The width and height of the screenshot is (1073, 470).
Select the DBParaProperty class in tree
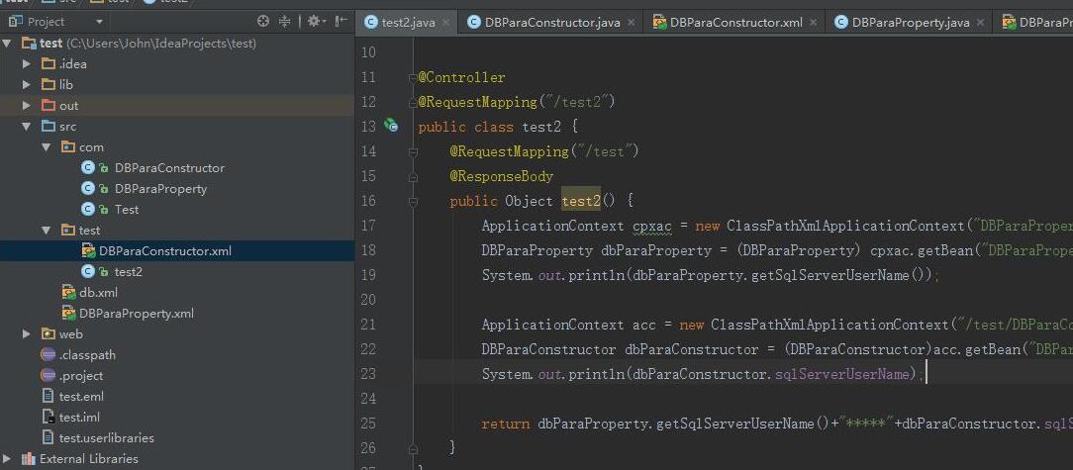click(x=160, y=189)
